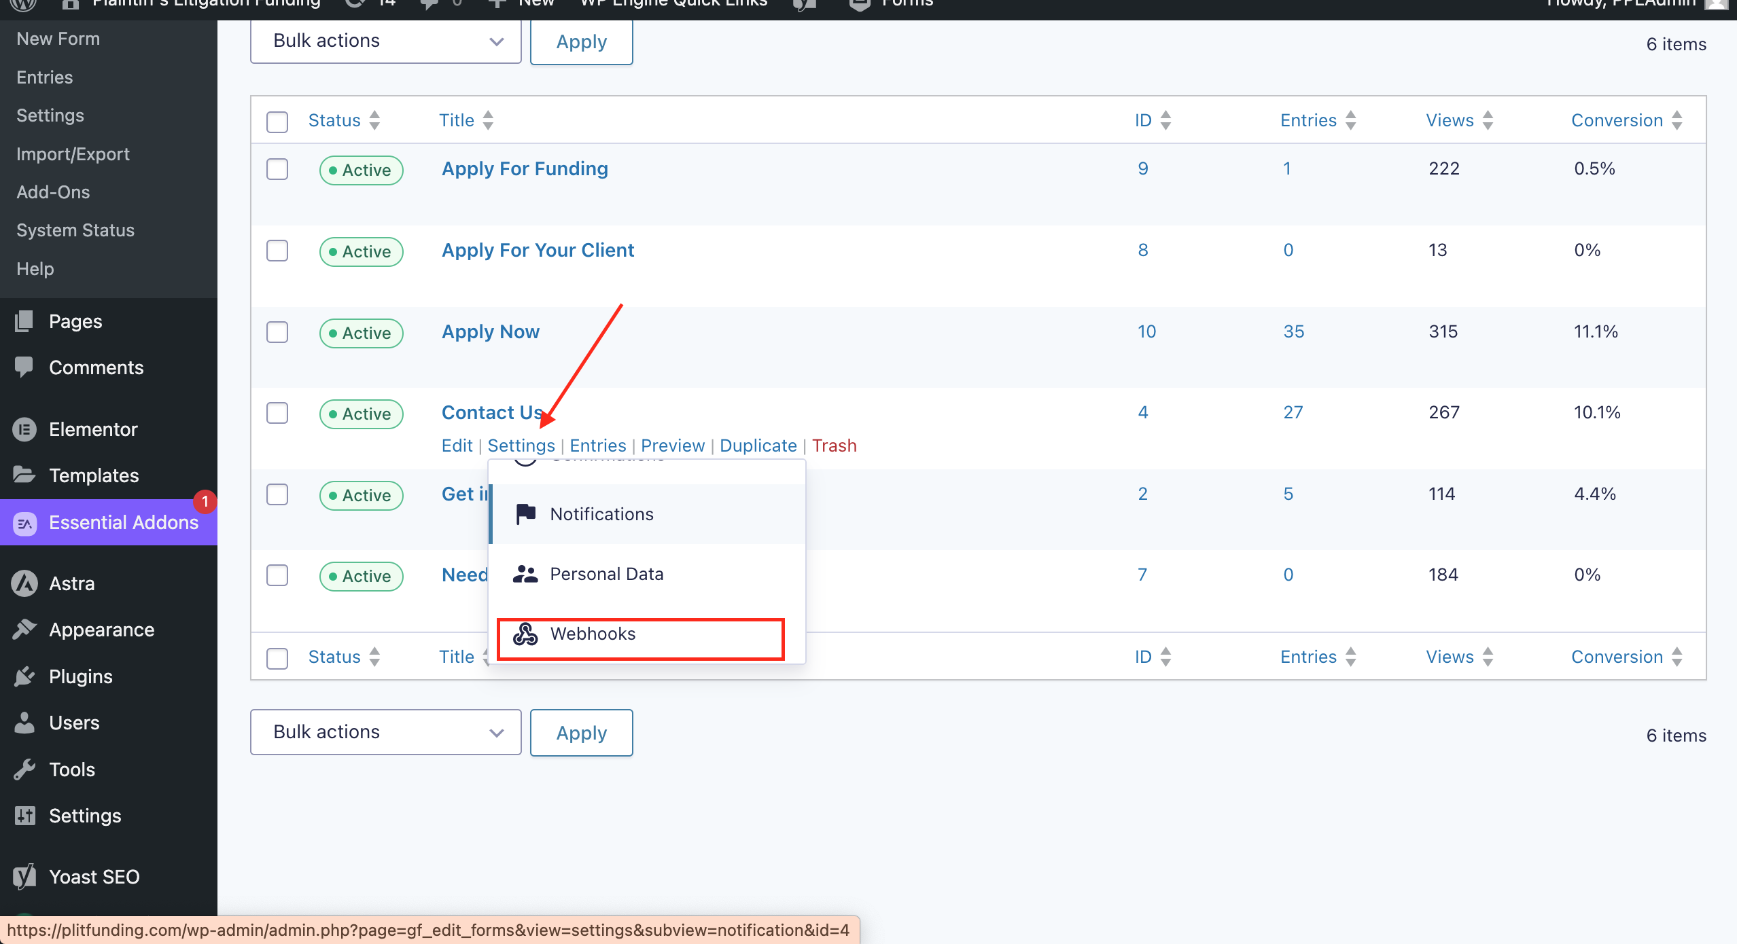
Task: Toggle the Contact Us form's Active status
Action: [x=361, y=414]
